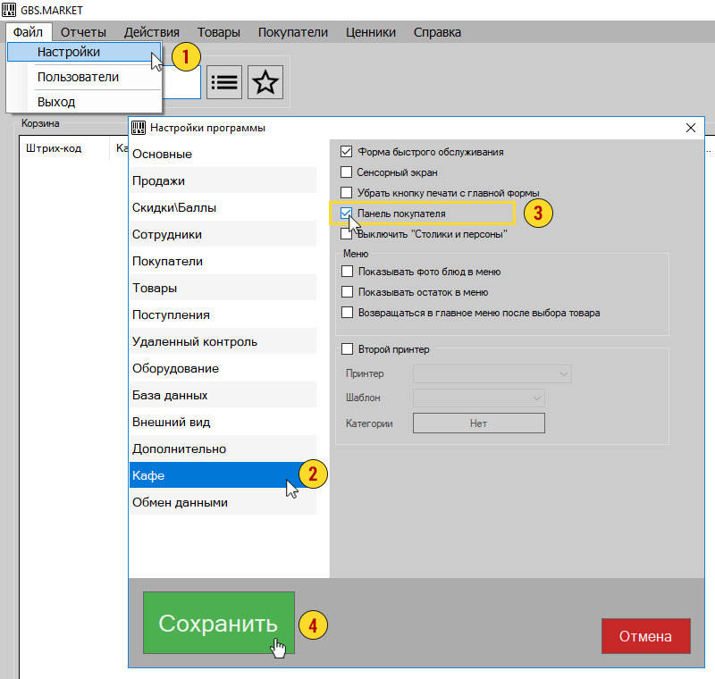
Task: Toggle Форма быстрого обслуживания checkbox
Action: pos(346,152)
